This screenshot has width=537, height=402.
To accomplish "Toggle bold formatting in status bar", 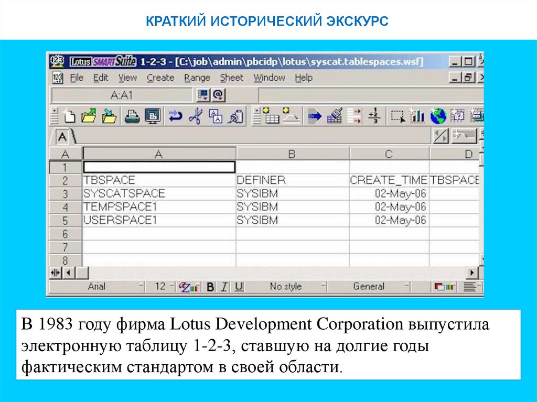I will pos(211,287).
